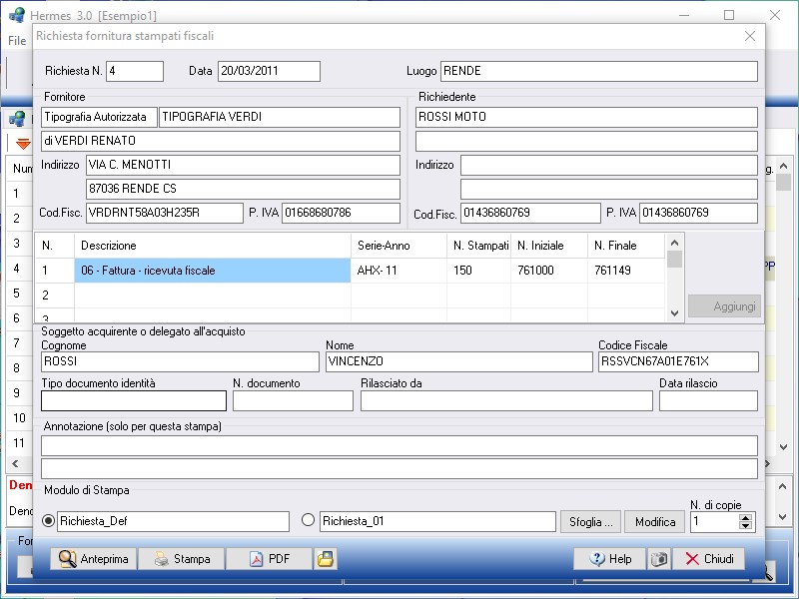The height and width of the screenshot is (599, 799).
Task: Click the 87036 RENDE CS field
Action: (243, 189)
